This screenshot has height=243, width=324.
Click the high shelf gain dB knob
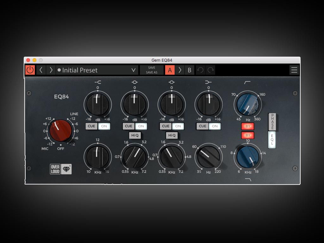(x=97, y=104)
